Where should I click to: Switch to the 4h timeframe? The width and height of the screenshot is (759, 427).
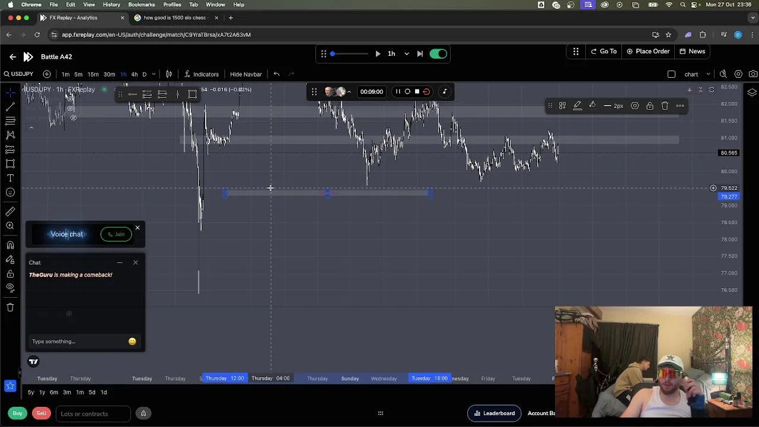pyautogui.click(x=135, y=74)
